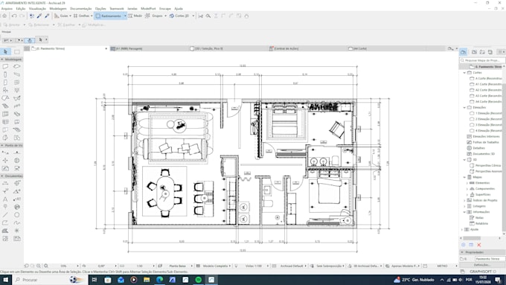Select the Text tool marked A
Screen dimensions: 506x285
click(5, 199)
